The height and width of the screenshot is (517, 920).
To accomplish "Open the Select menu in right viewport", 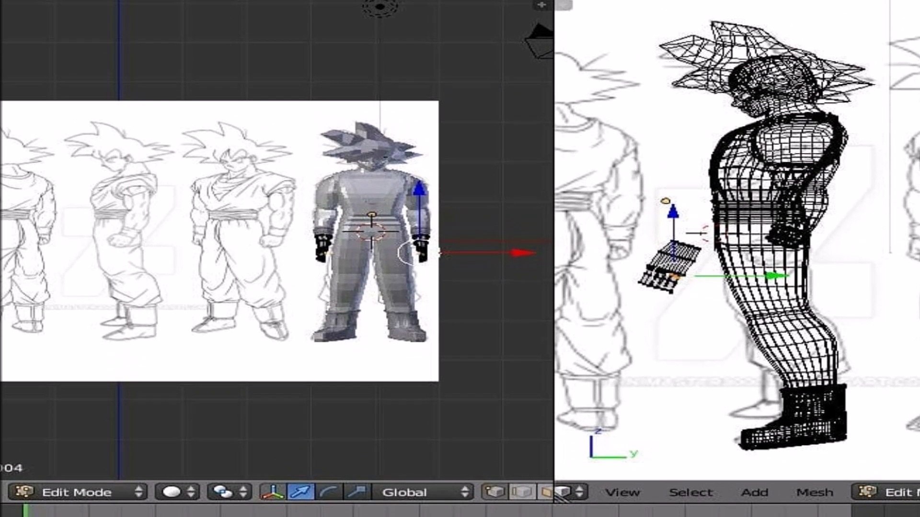I will [691, 492].
